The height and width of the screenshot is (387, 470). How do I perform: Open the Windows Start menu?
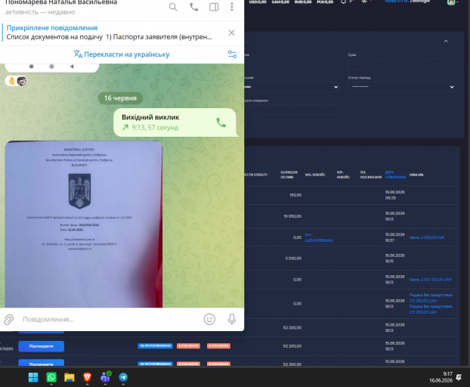coord(33,377)
